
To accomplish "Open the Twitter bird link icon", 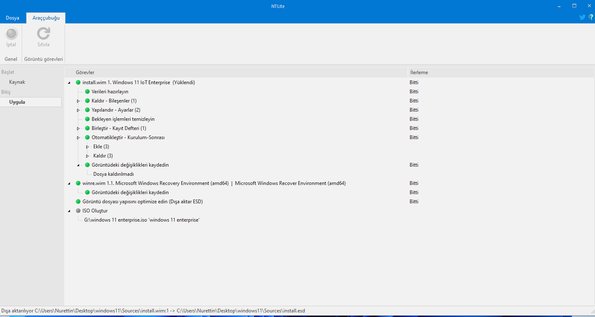I will (x=582, y=17).
